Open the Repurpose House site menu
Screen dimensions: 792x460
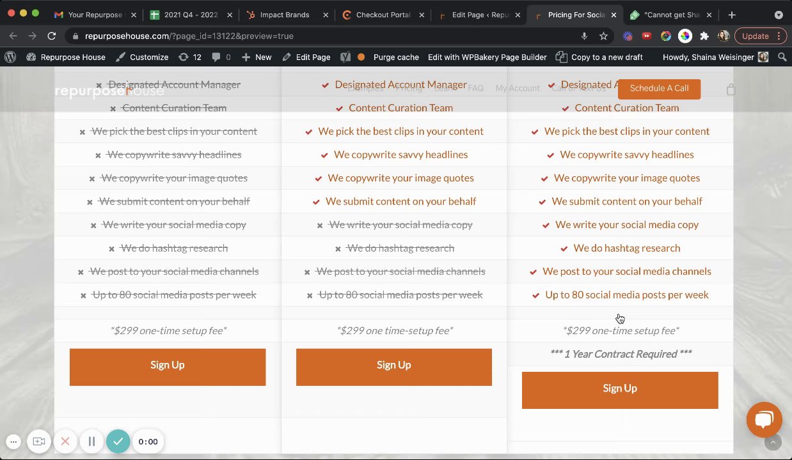point(66,57)
